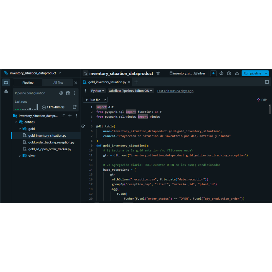Click the schedule icon beside Pipeline configuration

(x=68, y=93)
